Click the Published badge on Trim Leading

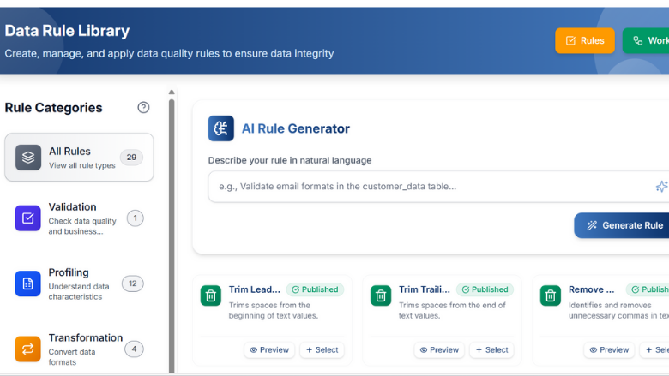pos(315,289)
